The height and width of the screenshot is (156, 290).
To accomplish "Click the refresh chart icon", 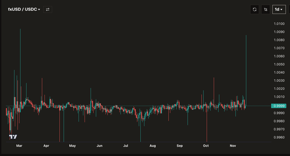I will [255, 10].
